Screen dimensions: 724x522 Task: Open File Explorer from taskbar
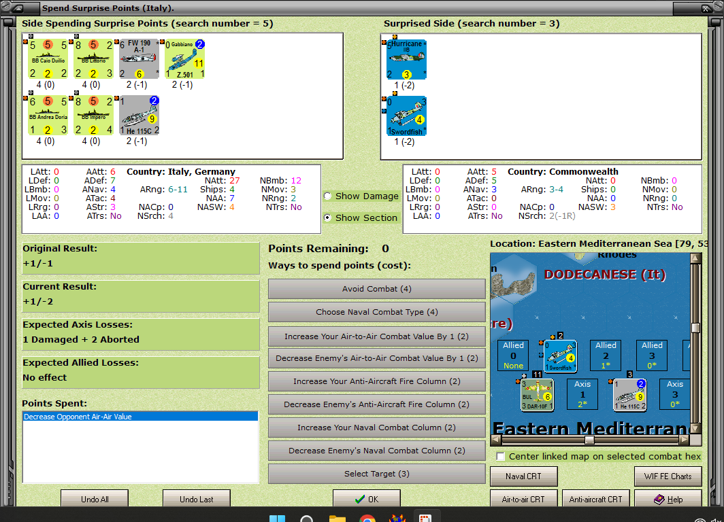(x=338, y=519)
